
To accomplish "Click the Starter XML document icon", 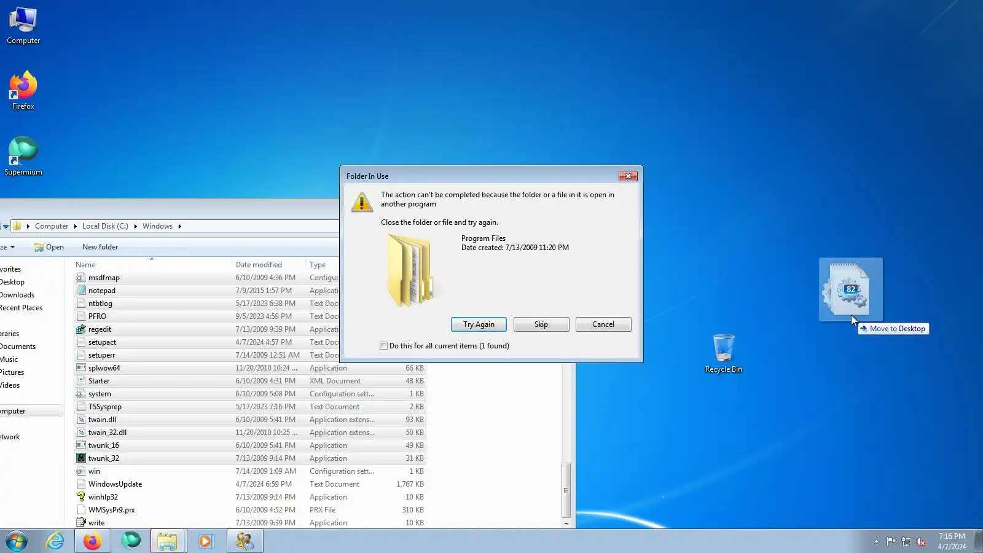I will click(x=81, y=381).
